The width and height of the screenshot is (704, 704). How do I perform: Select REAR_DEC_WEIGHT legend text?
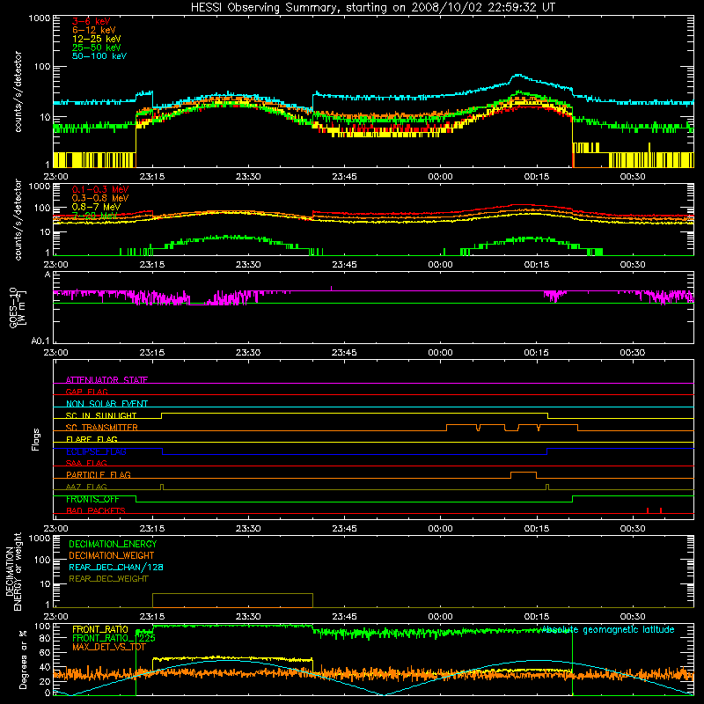(108, 579)
